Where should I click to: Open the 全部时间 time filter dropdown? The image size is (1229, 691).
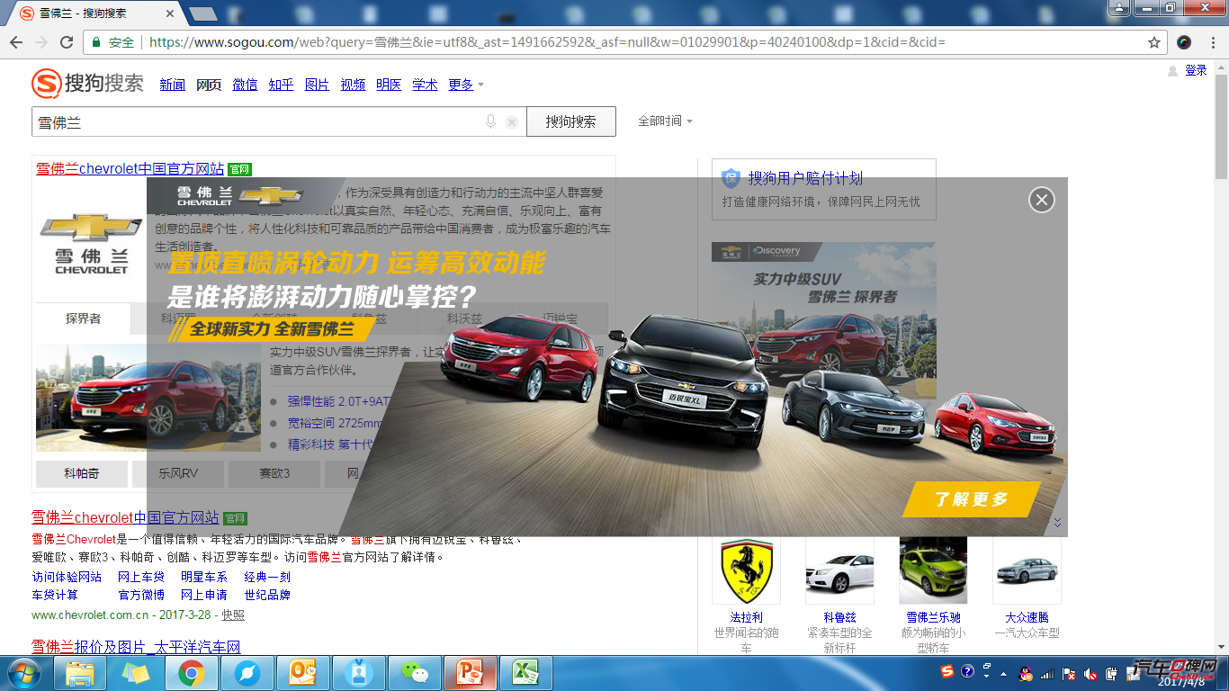pyautogui.click(x=665, y=121)
